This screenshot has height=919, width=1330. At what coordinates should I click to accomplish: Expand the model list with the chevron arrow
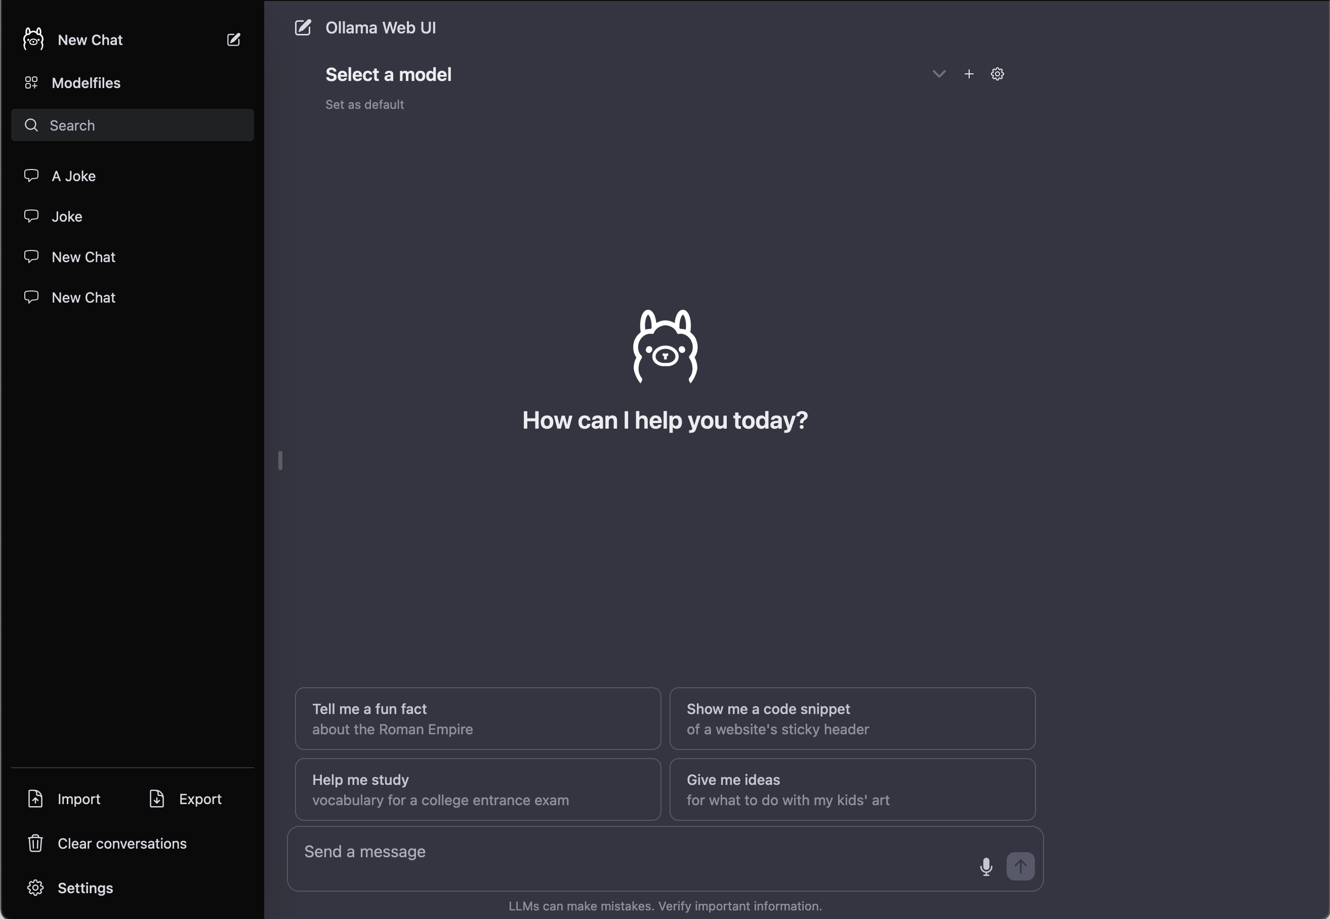point(939,74)
